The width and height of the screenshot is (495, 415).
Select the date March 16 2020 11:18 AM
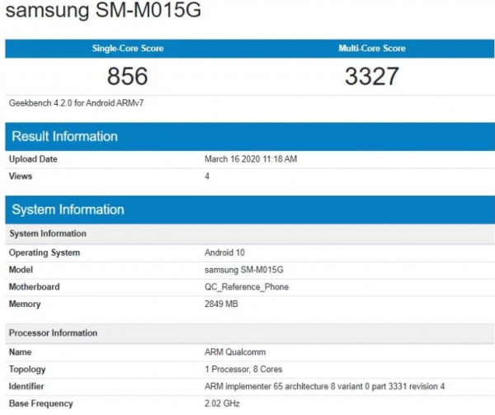[x=251, y=159]
